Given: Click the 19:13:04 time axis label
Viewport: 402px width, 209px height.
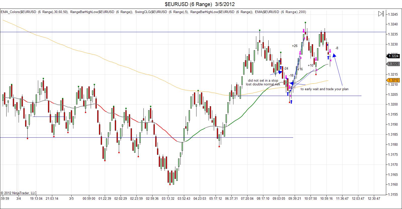Looking at the screenshot, I should (x=36, y=198).
